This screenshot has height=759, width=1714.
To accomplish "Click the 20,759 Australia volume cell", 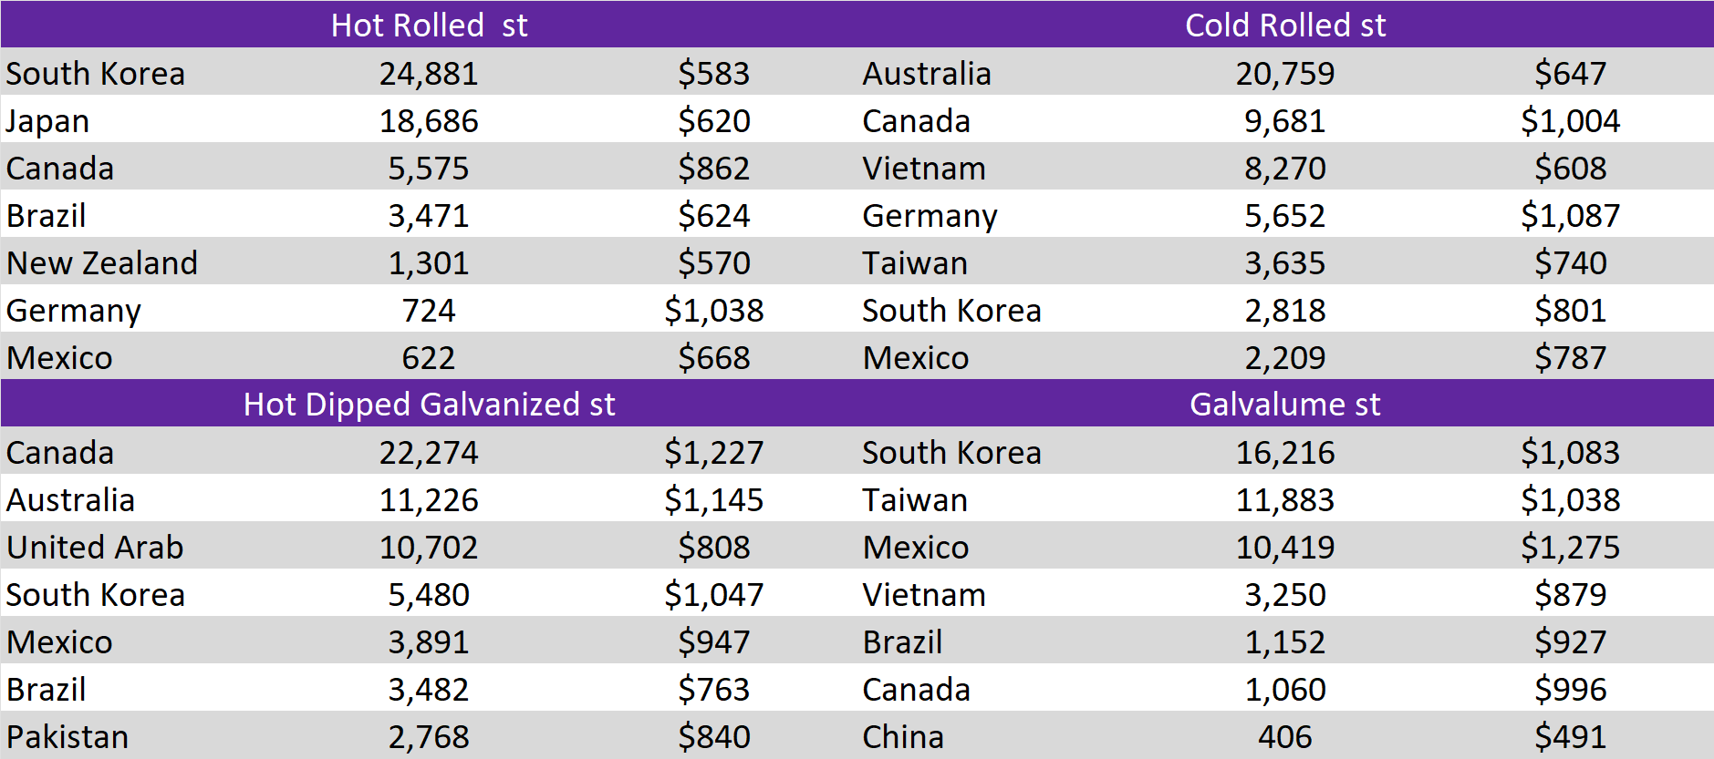I will [x=1284, y=74].
